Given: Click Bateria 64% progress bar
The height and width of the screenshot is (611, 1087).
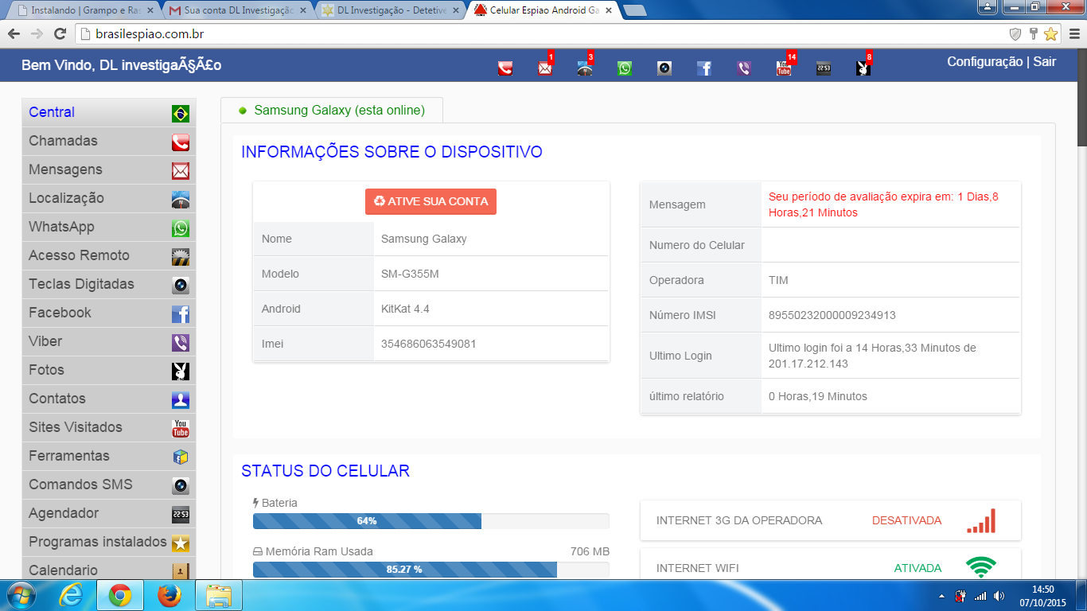Looking at the screenshot, I should coord(431,521).
